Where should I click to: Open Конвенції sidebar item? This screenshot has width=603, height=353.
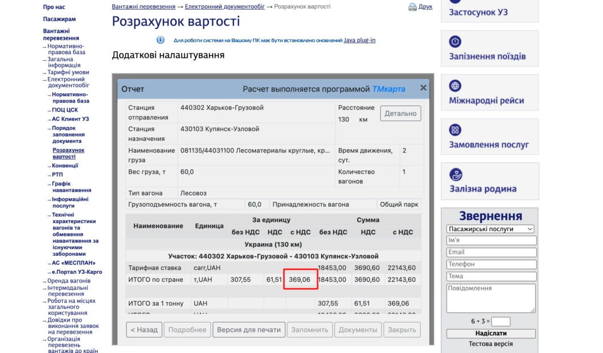click(65, 165)
